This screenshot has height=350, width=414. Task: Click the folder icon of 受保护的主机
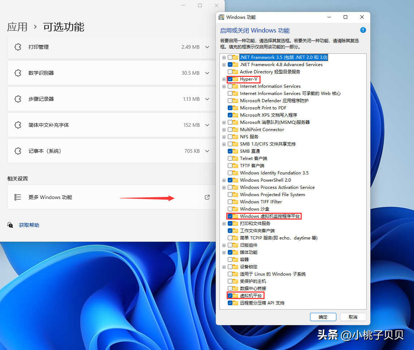[x=235, y=281]
